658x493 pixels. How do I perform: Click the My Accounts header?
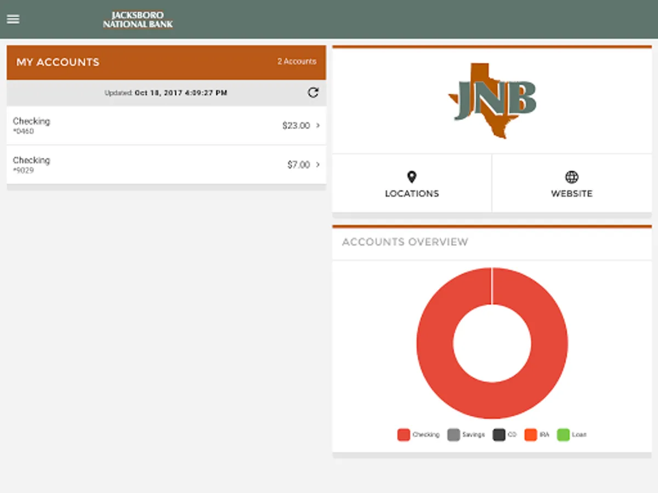pos(58,62)
